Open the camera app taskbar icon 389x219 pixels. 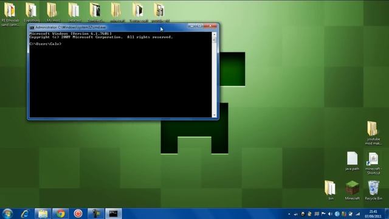pyautogui.click(x=96, y=214)
